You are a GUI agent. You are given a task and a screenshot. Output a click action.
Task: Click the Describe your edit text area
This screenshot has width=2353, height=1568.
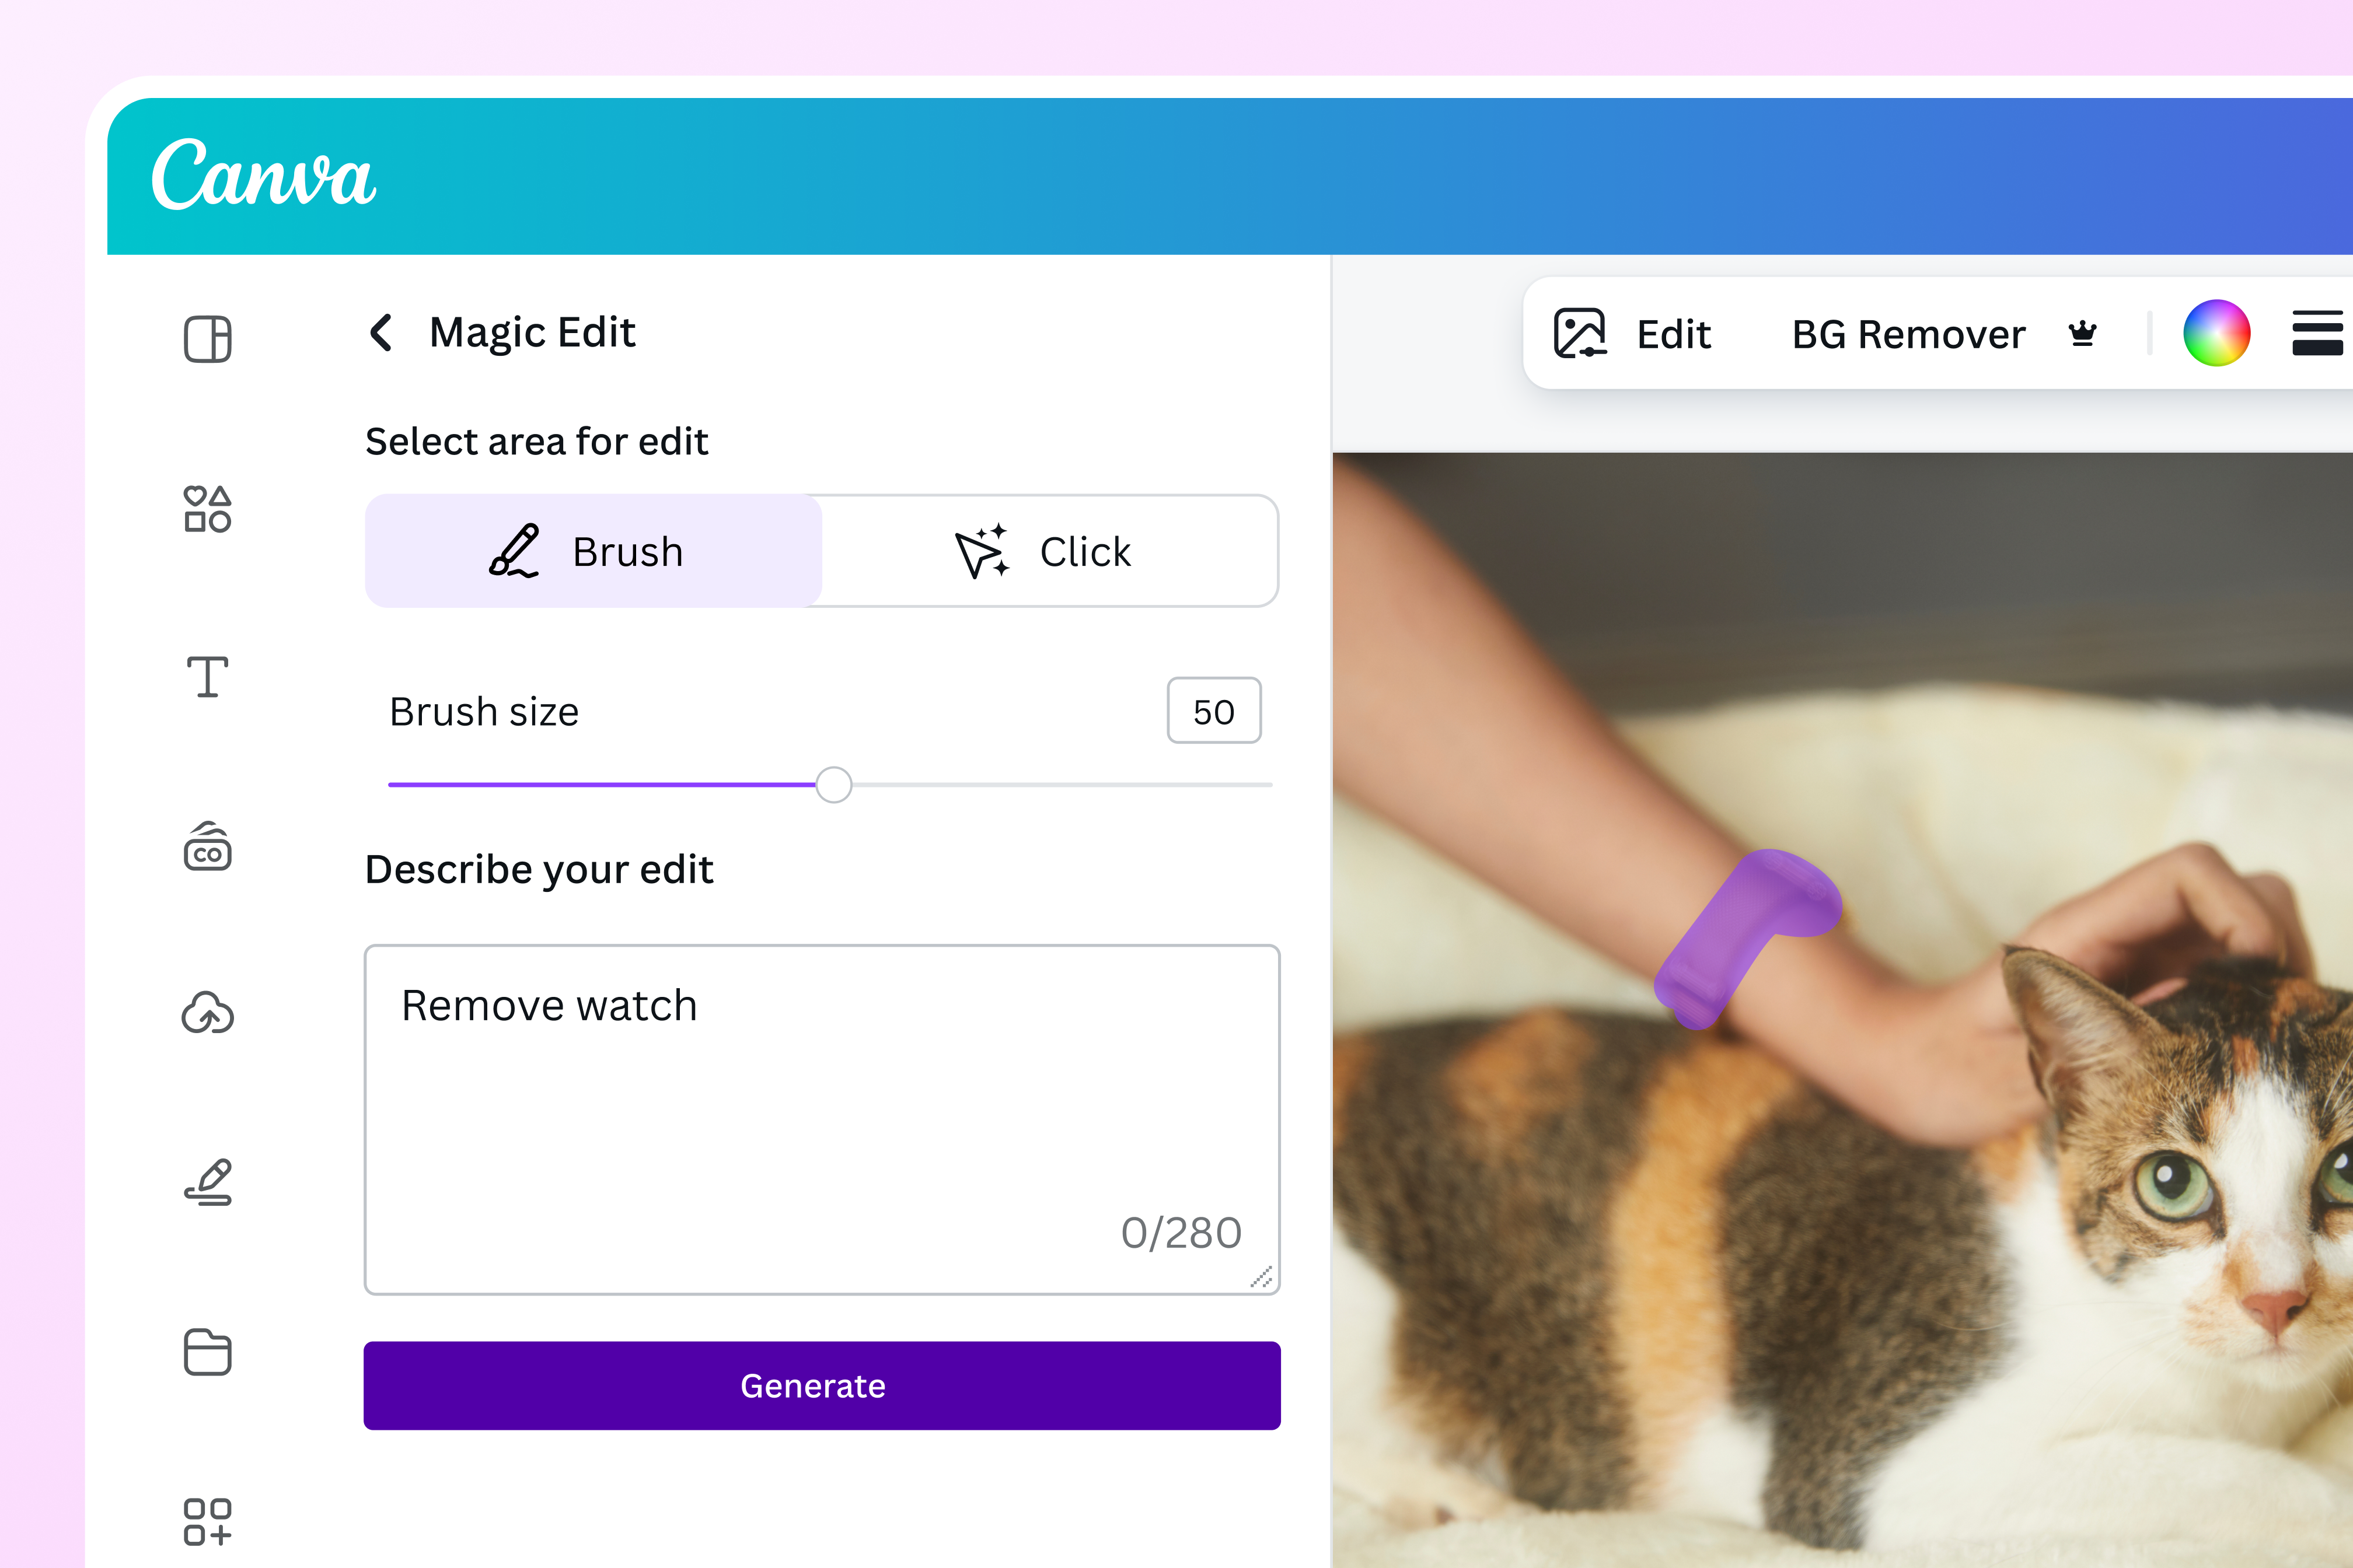click(821, 1119)
